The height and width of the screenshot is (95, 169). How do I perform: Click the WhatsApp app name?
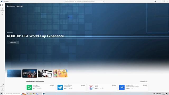[35, 85]
